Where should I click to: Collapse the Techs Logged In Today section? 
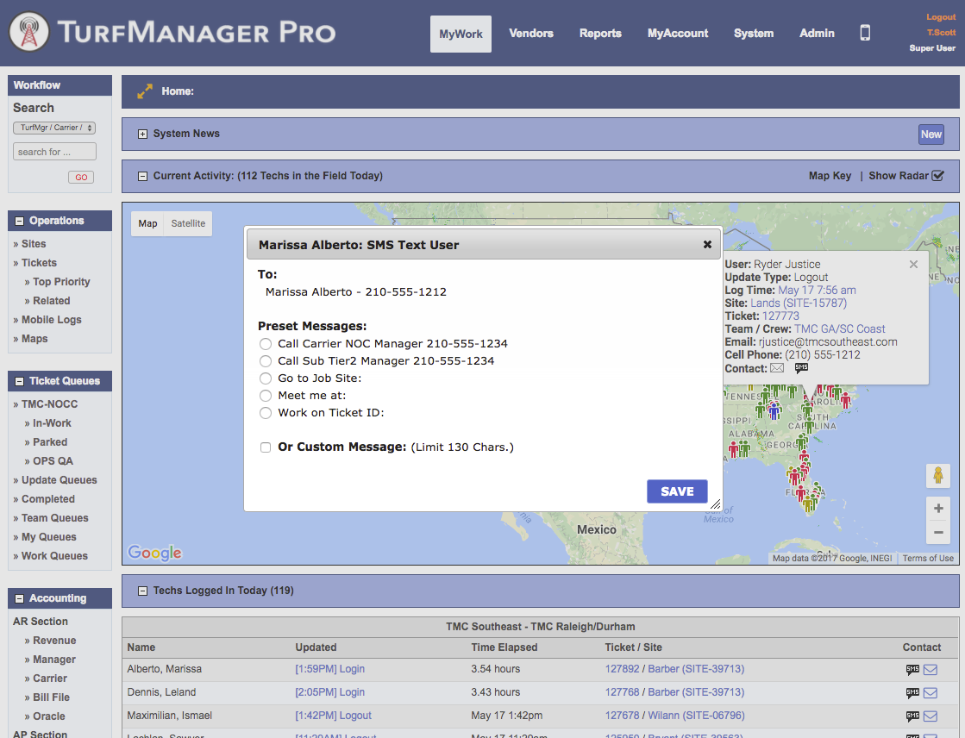point(143,591)
